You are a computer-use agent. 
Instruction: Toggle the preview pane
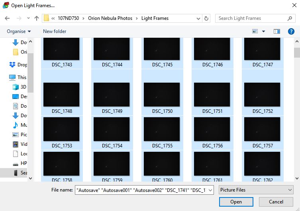pos(276,31)
